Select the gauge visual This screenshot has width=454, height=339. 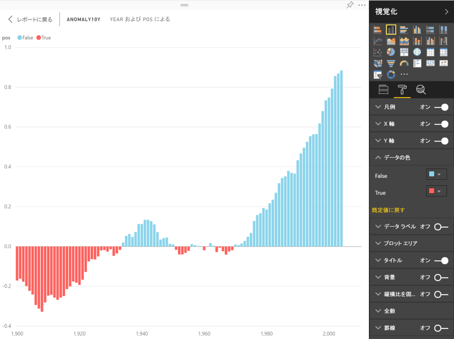pyautogui.click(x=404, y=63)
